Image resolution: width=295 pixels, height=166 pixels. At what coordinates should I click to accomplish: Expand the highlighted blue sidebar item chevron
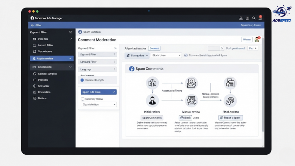[x=70, y=58]
